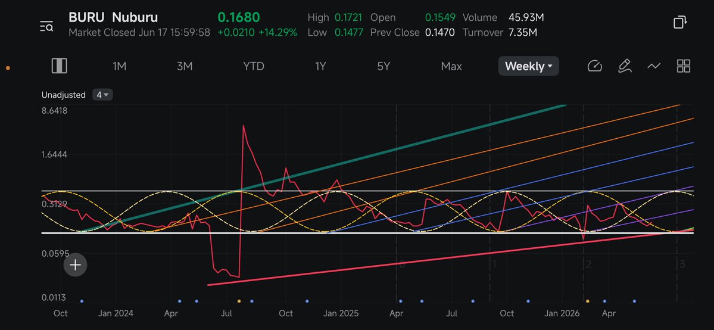Select the 1M time range
The width and height of the screenshot is (714, 330).
[x=119, y=66]
